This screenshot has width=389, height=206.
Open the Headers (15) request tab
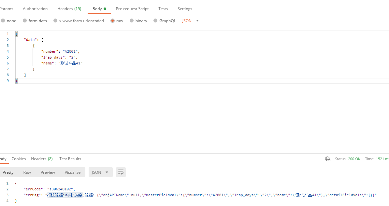[x=69, y=9]
